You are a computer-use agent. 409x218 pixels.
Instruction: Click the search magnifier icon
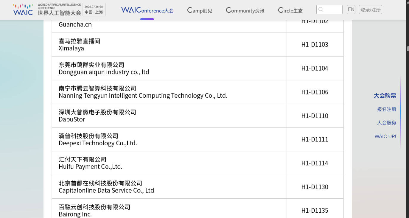(x=321, y=10)
